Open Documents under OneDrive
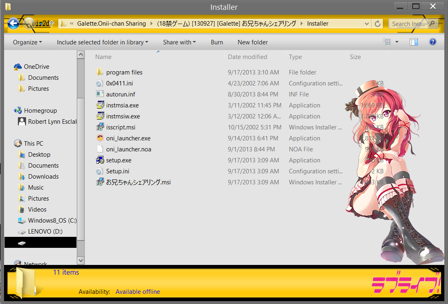 point(38,77)
